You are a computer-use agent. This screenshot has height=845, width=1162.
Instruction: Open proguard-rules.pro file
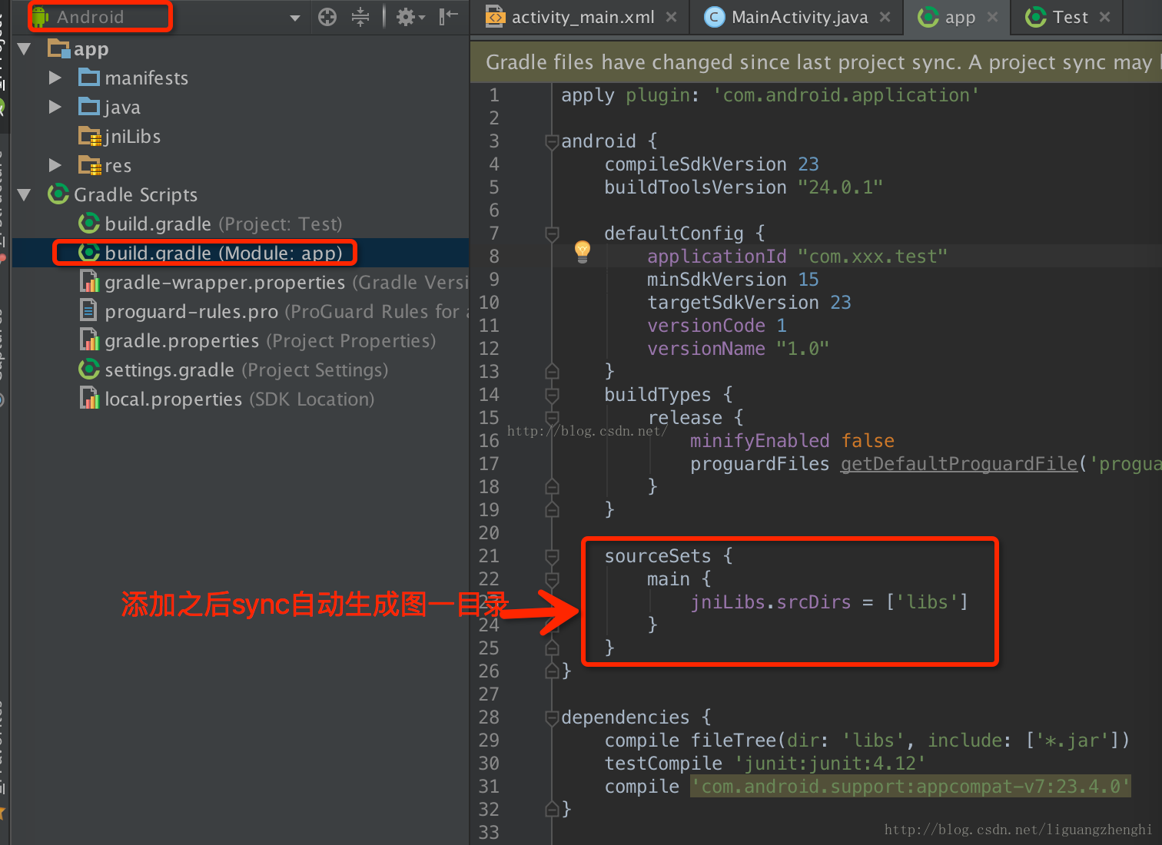274,312
